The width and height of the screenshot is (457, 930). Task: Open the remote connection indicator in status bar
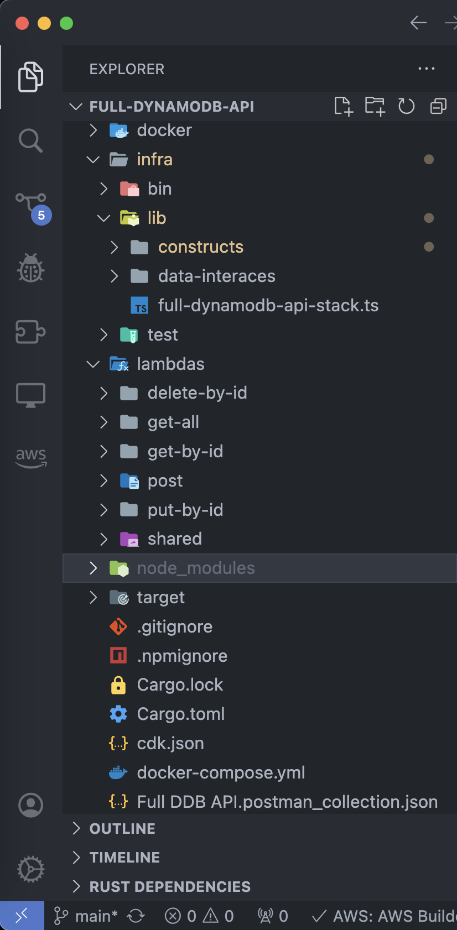coord(21,916)
